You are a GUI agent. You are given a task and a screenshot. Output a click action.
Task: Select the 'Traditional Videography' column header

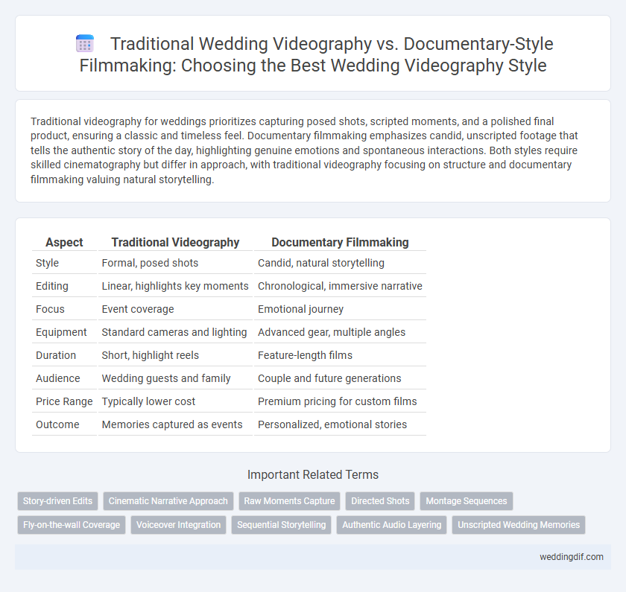point(175,242)
